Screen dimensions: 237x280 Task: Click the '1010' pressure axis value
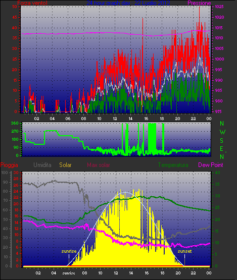pyautogui.click(x=219, y=38)
